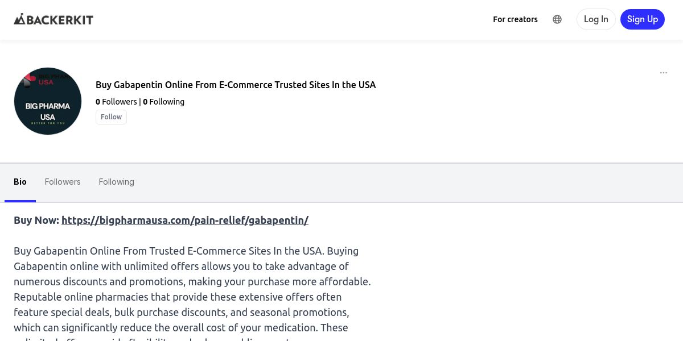Click the bio line starting with Reputable online pharmacies
This screenshot has width=683, height=341.
click(x=178, y=297)
